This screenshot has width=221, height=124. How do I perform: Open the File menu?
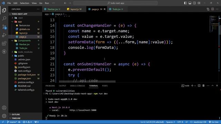tap(9, 3)
